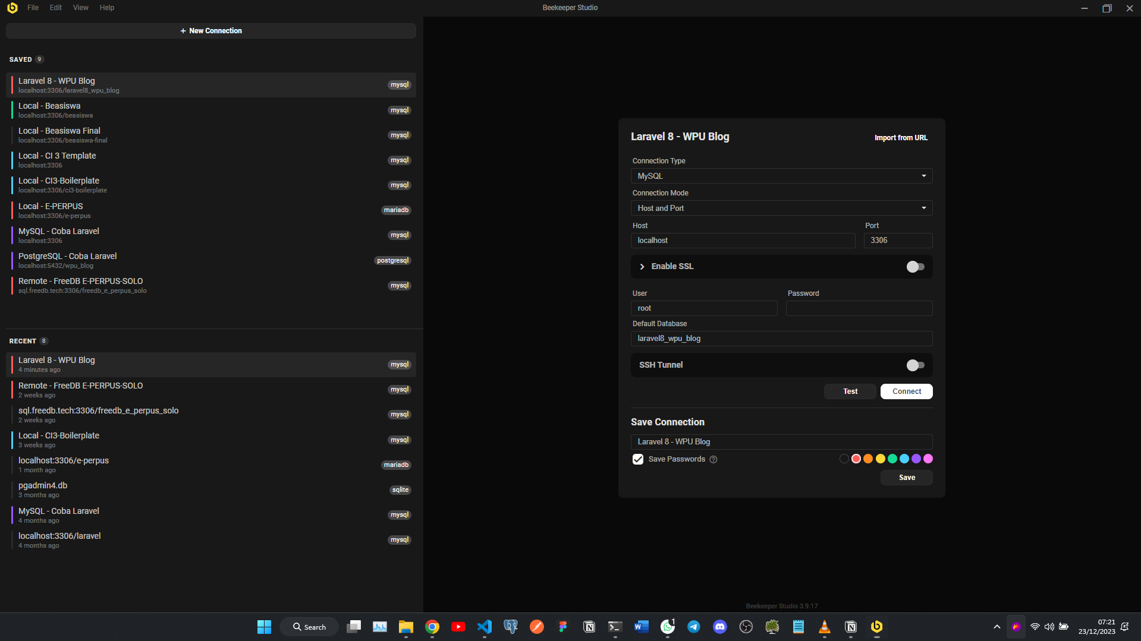Launch Google Chrome from the taskbar

[432, 627]
